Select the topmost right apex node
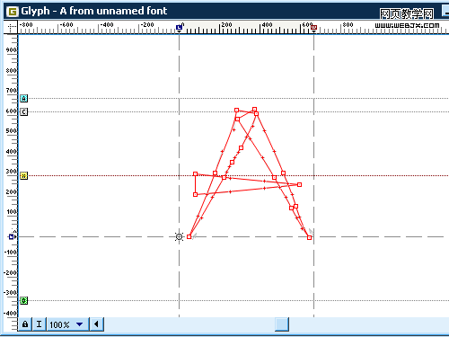 [254, 110]
